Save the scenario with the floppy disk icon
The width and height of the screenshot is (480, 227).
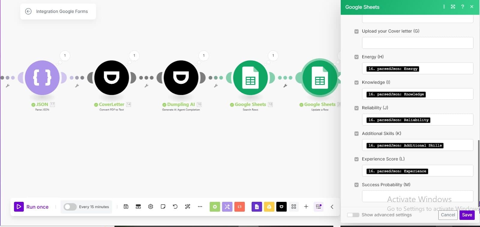(126, 207)
